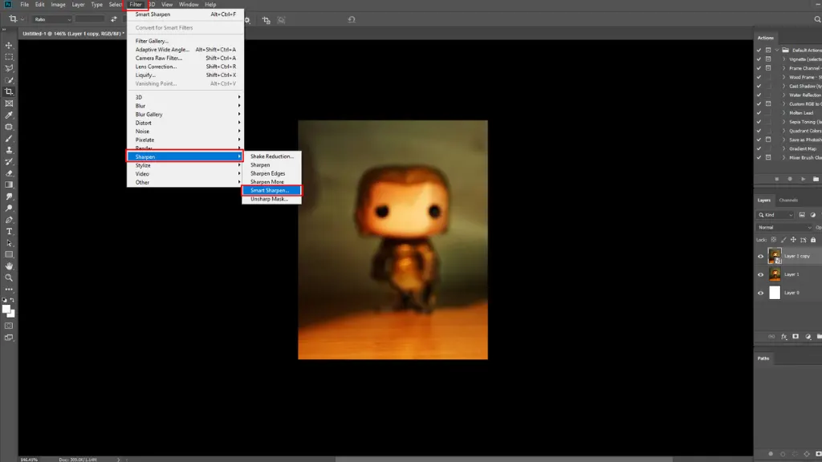Collapse the Default Actions folder

[x=777, y=51]
